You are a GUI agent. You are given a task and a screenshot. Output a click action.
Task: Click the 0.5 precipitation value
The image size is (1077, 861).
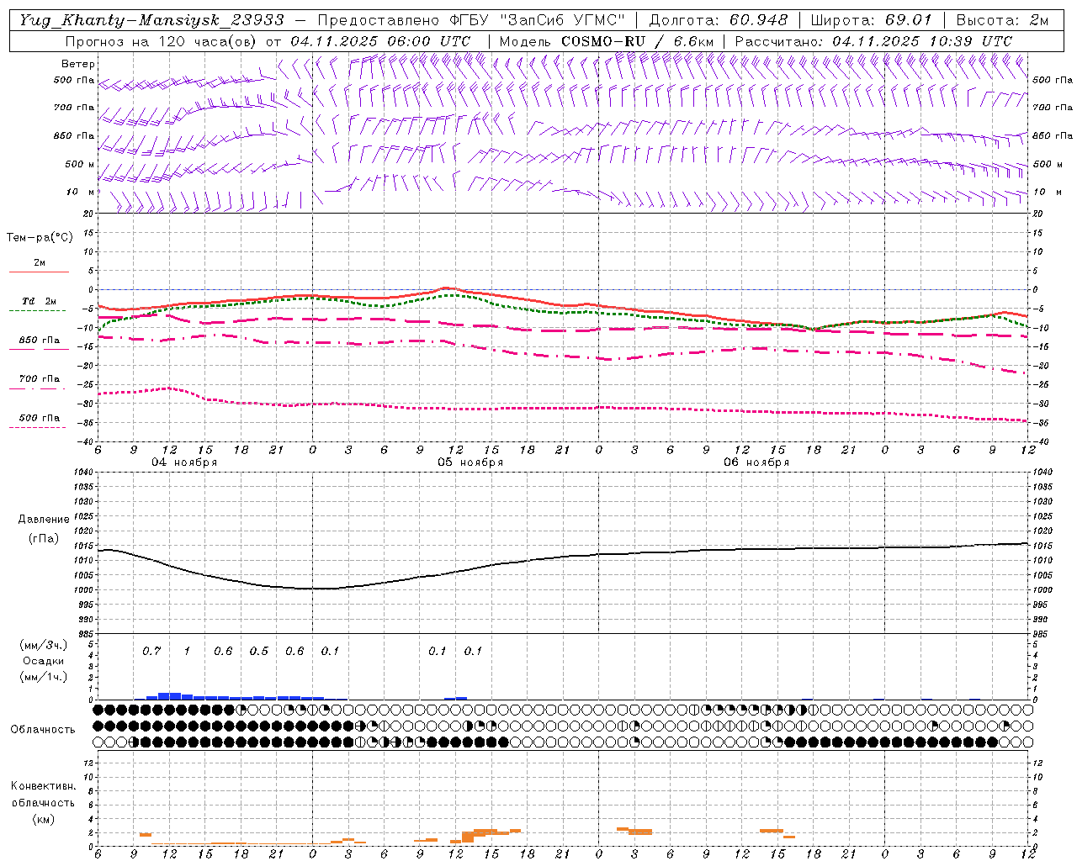pyautogui.click(x=259, y=652)
